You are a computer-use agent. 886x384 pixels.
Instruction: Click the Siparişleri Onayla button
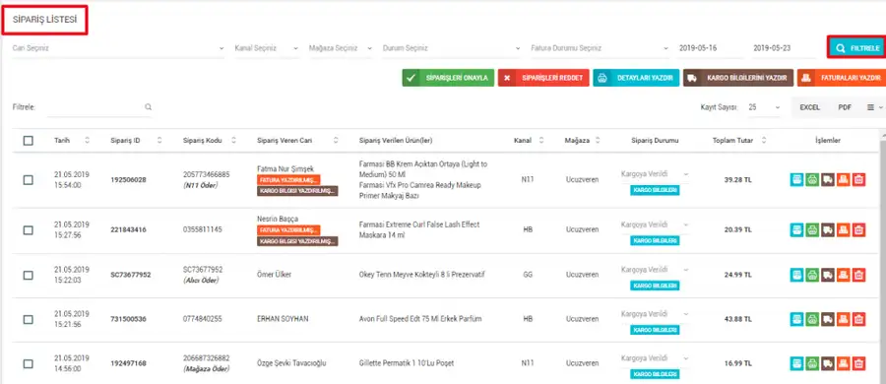click(x=448, y=78)
